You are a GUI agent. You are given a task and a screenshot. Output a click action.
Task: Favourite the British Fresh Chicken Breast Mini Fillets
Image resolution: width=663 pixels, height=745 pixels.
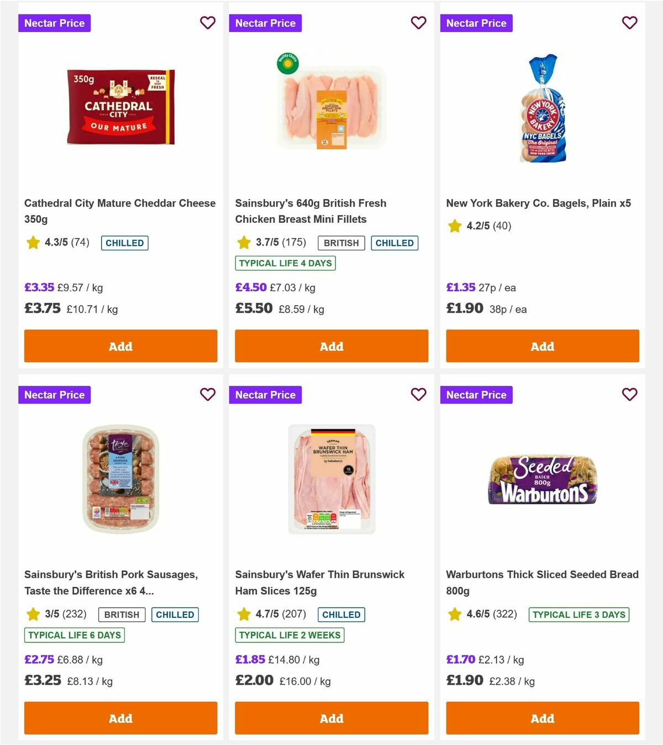click(418, 23)
